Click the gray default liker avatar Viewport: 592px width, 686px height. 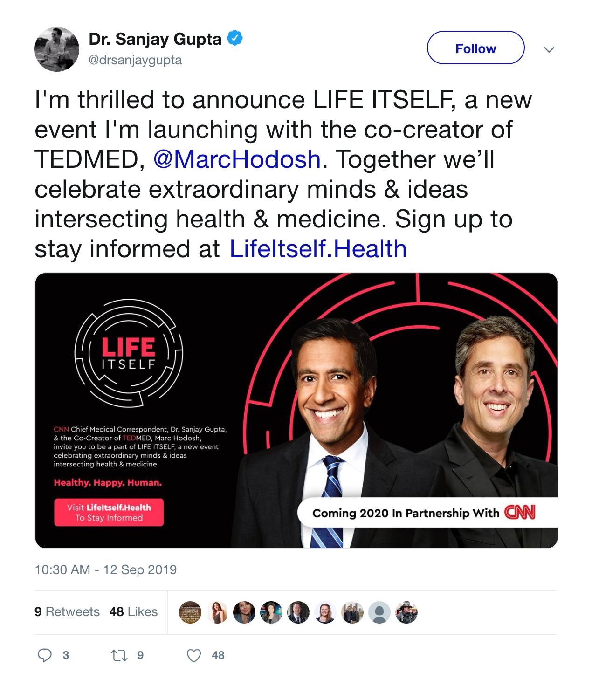tap(379, 612)
